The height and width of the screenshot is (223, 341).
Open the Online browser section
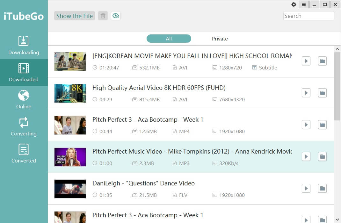click(24, 99)
